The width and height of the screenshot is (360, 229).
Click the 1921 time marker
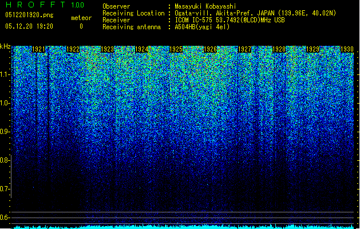38,49
